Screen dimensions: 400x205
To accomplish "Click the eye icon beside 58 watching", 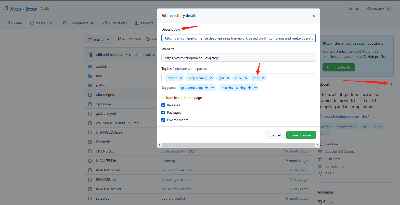I will point(320,166).
